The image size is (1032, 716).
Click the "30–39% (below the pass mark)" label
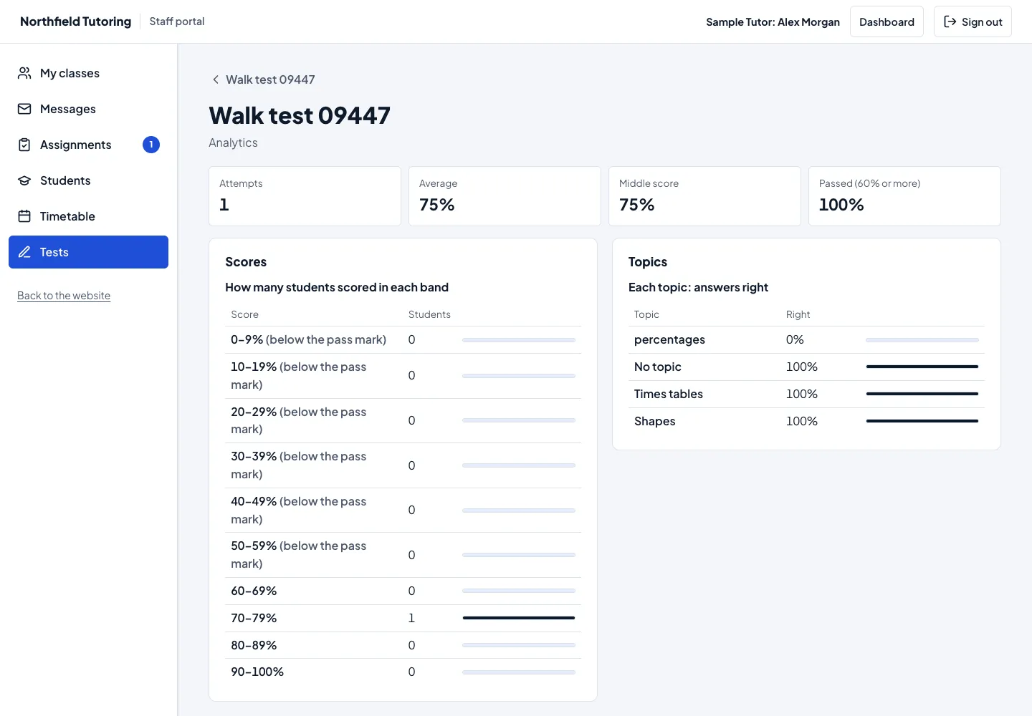click(x=298, y=465)
